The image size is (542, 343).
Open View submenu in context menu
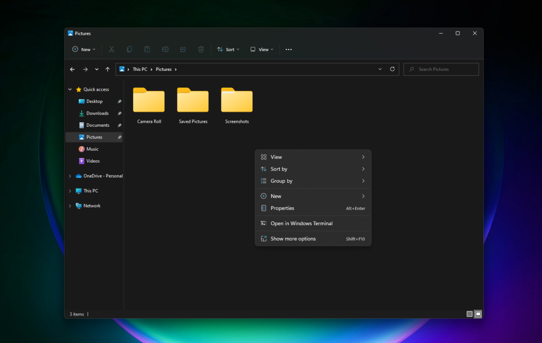pyautogui.click(x=313, y=157)
